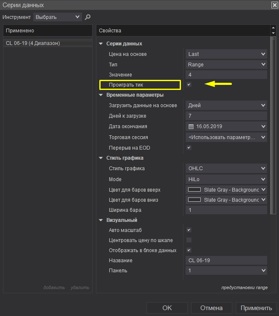Enable Центровать цену по шкале checkbox
The height and width of the screenshot is (316, 279).
coord(189,240)
